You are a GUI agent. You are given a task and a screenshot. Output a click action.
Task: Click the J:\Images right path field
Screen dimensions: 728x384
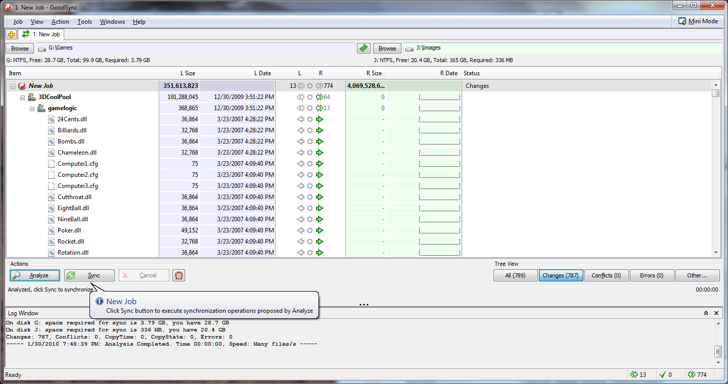pos(563,48)
